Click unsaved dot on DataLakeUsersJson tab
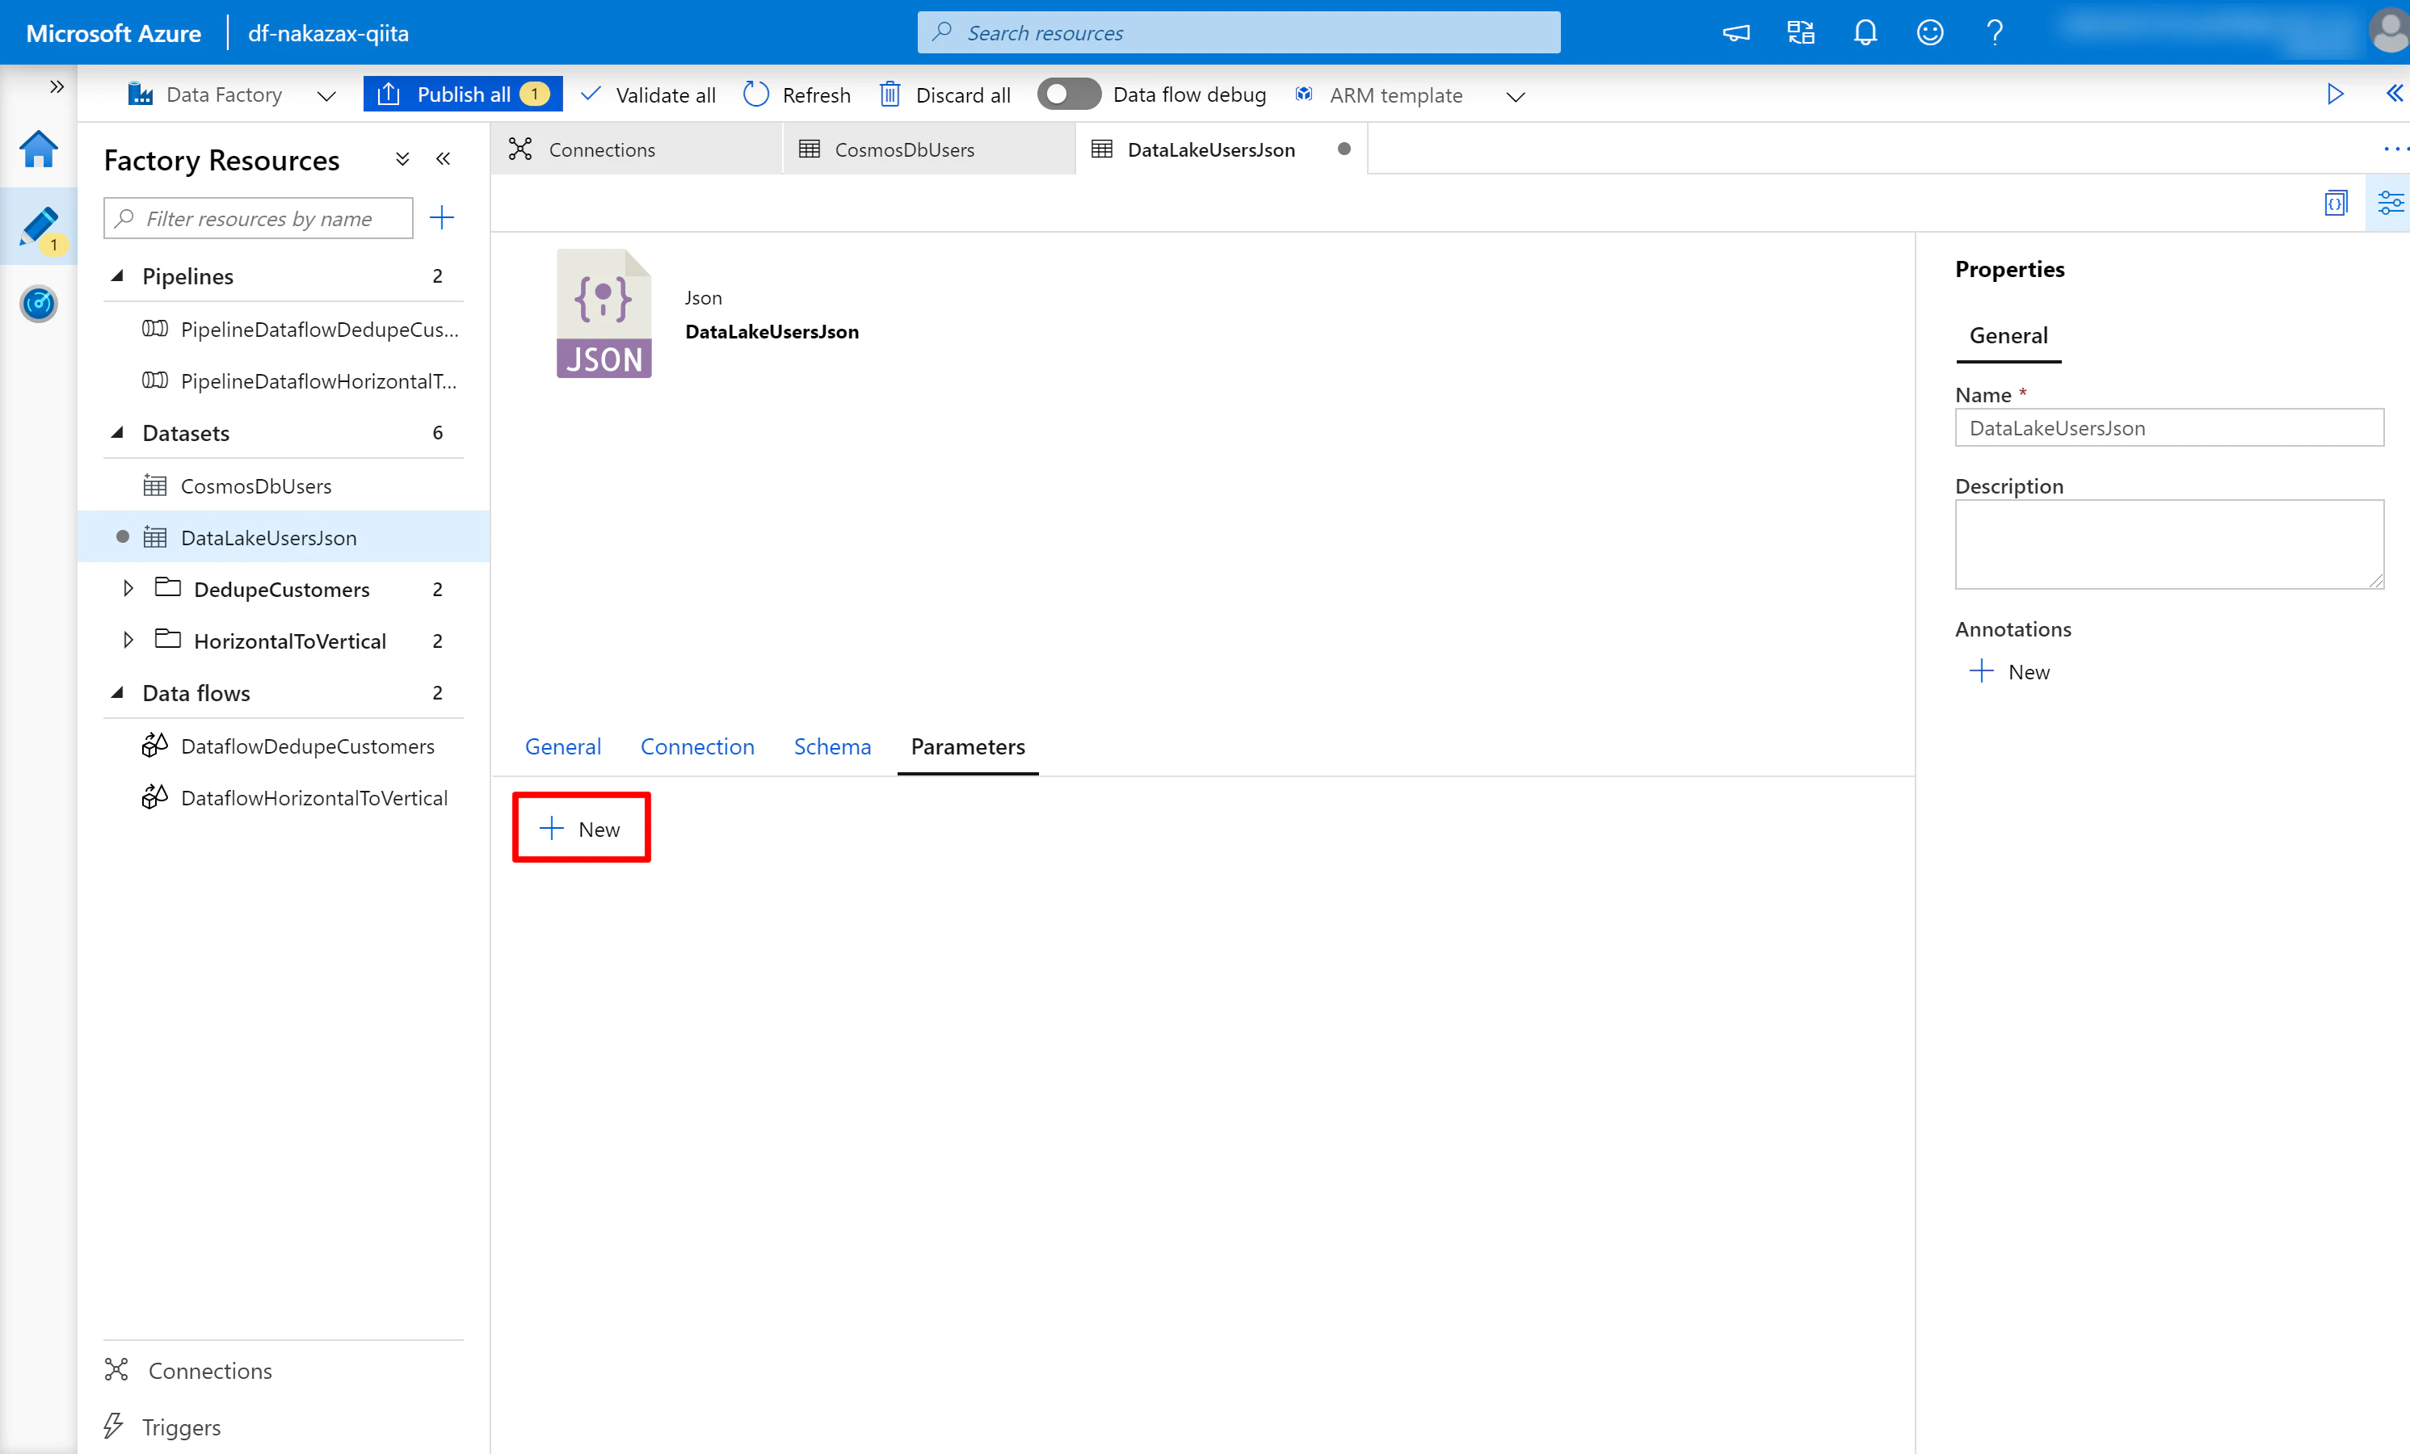This screenshot has width=2410, height=1454. tap(1344, 149)
